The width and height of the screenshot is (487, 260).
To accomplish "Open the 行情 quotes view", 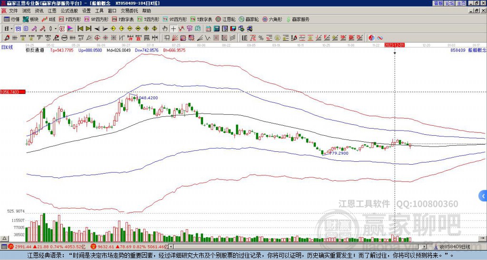I will pyautogui.click(x=11, y=19).
